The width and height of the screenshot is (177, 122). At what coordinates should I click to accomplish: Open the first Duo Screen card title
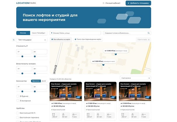pos(64,85)
